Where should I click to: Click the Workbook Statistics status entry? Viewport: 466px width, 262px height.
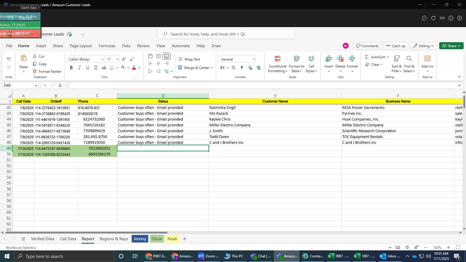(21, 247)
